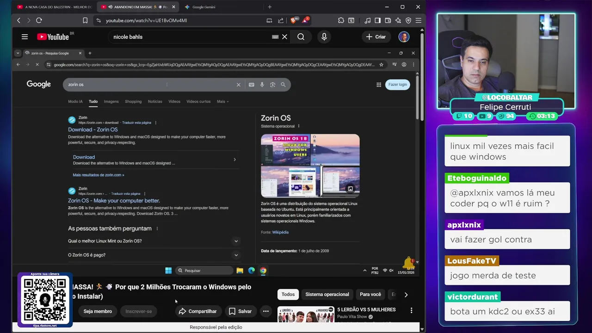Go to YouTube home via logo
Screen dimensions: 592x333
53,37
